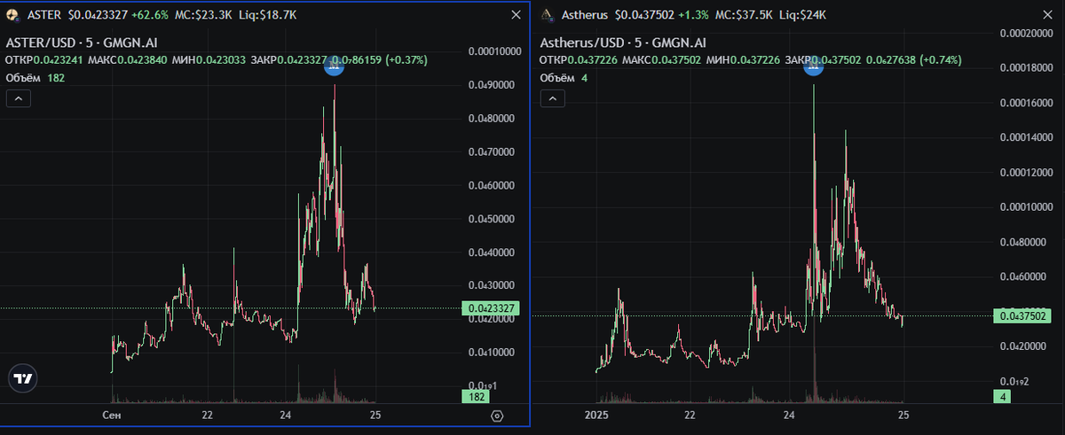This screenshot has width=1065, height=435.
Task: Click the Astherus (+0.74%) change in OHLC row
Action: pyautogui.click(x=941, y=60)
